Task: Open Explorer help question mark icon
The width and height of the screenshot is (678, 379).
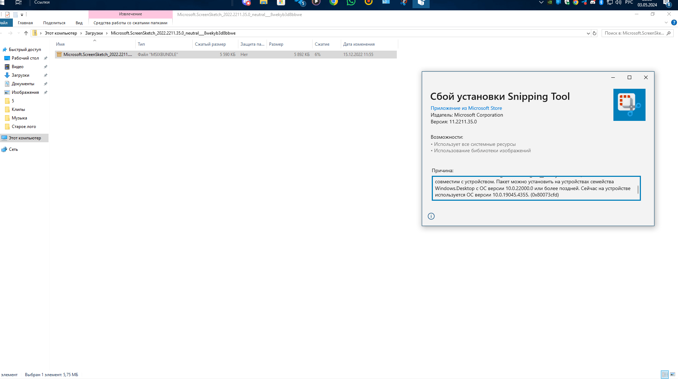Action: [674, 22]
